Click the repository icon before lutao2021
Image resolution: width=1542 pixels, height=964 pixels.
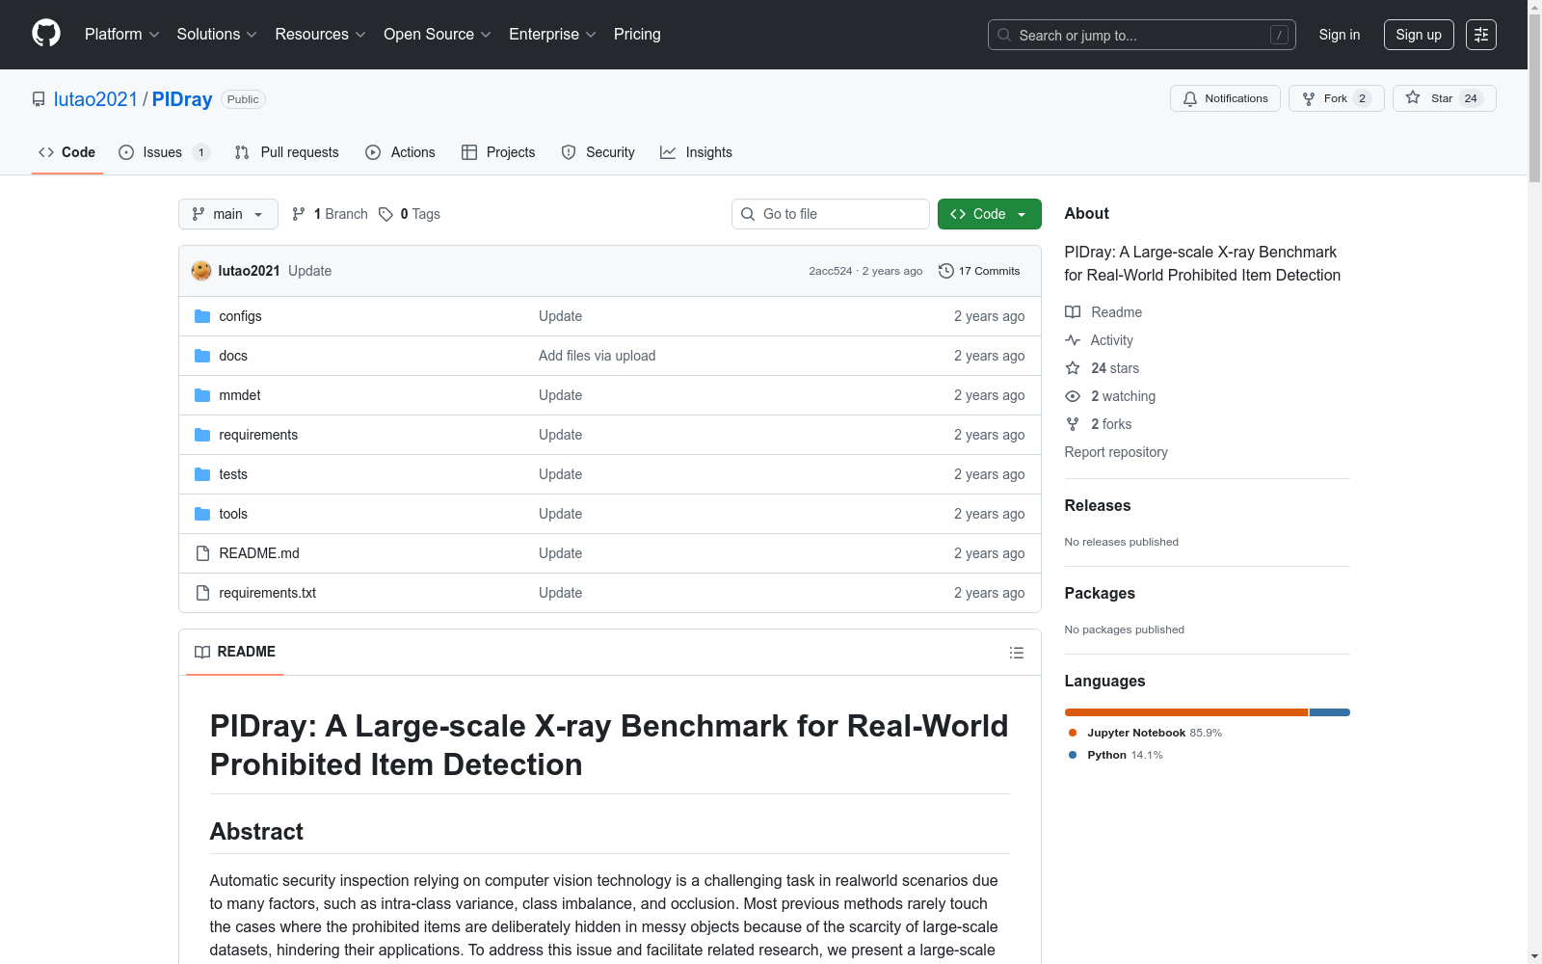coord(39,99)
